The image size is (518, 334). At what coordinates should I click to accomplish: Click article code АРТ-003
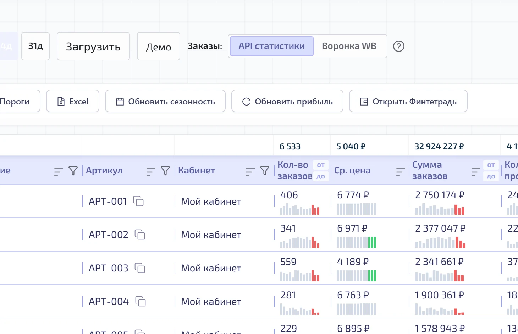point(109,268)
